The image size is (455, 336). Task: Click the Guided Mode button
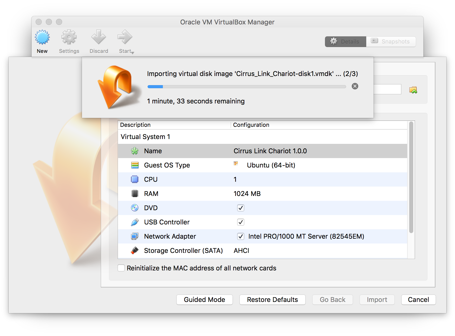point(205,300)
